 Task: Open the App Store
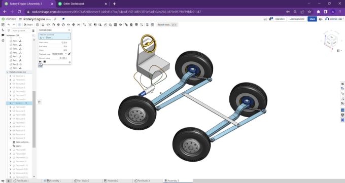click(x=278, y=19)
